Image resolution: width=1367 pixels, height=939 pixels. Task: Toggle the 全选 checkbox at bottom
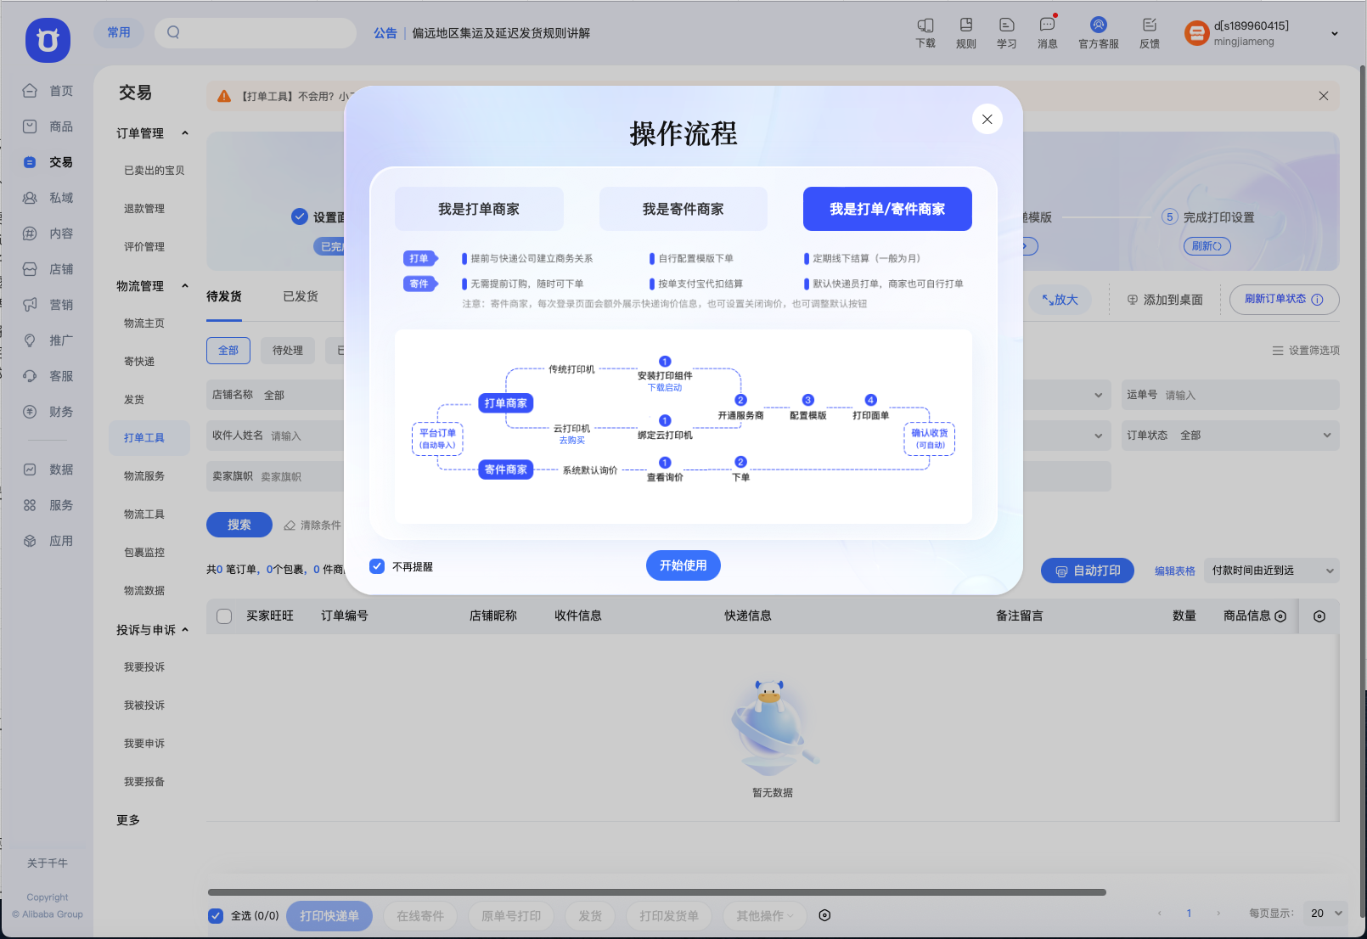coord(216,915)
